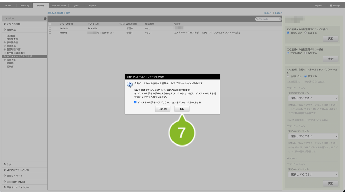Select 設定する for 自動適用ポリシー操作
Screen dimensions: 345x194
click(x=305, y=53)
